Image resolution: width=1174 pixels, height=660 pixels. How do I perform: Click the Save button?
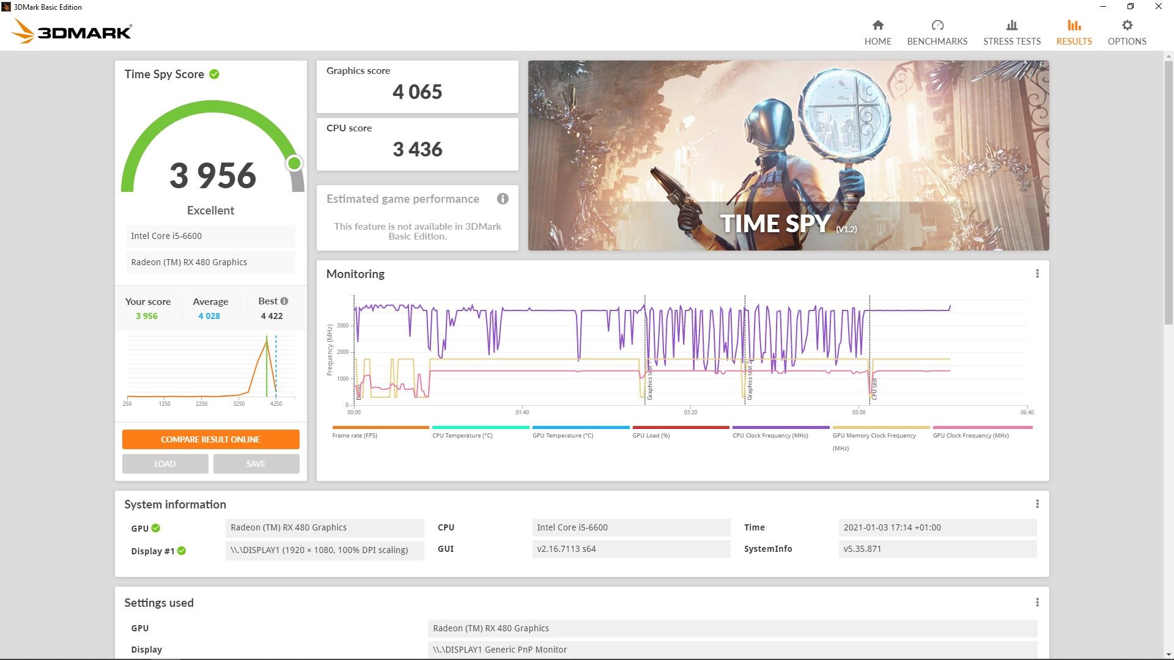(256, 464)
